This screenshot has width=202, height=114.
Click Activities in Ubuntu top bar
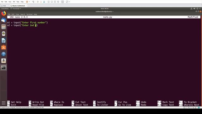point(5,9)
